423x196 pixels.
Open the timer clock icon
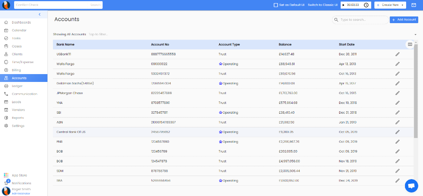366,5
